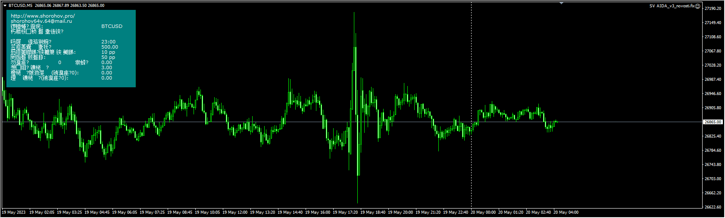The height and width of the screenshot is (218, 725).
Task: Click the SV AIDA_v3_novosti.fix expert name
Action: point(672,6)
